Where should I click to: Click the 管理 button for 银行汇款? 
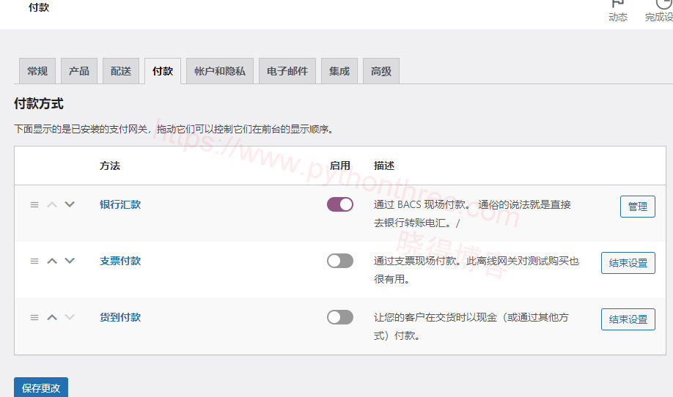point(637,207)
